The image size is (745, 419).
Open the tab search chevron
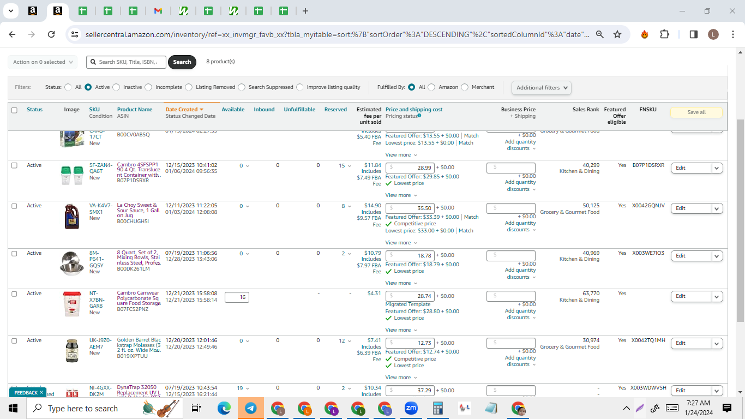[x=11, y=10]
